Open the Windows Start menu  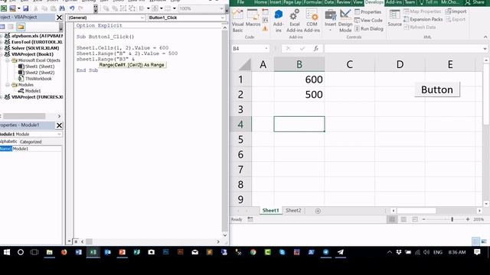pyautogui.click(x=7, y=252)
